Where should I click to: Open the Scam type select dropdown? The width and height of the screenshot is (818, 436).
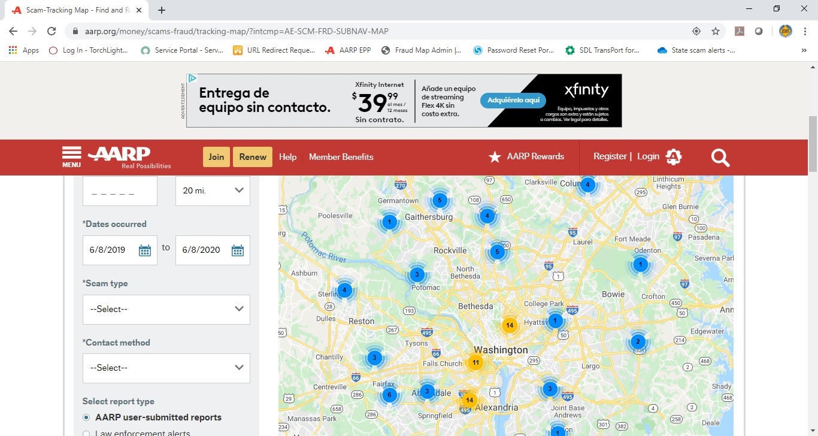click(166, 310)
